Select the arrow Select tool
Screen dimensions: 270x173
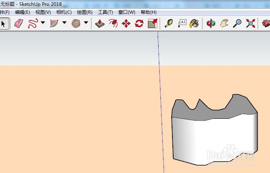3,23
